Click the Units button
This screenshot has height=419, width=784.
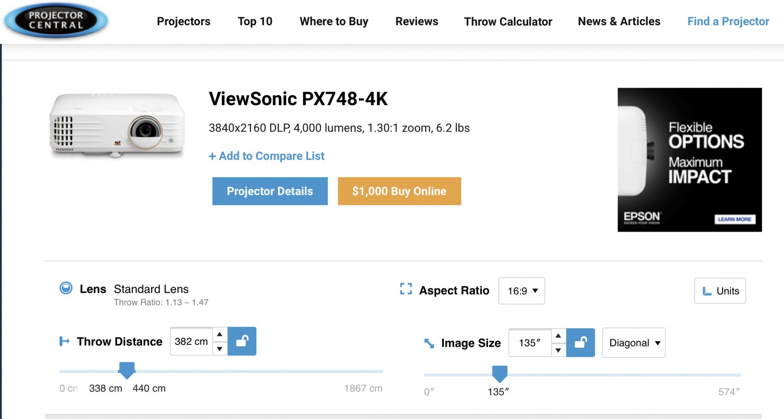[720, 291]
